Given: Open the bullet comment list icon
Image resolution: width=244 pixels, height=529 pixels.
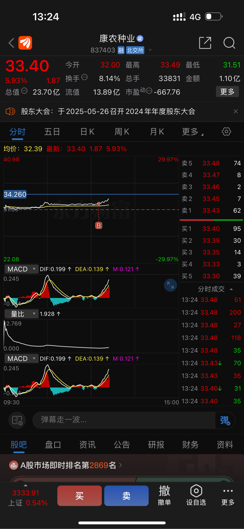Looking at the screenshot, I should pos(17,420).
